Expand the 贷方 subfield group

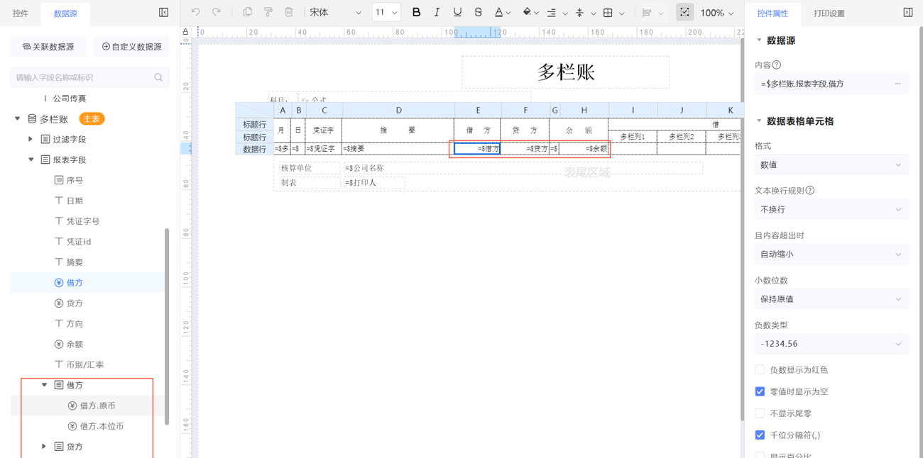pyautogui.click(x=44, y=447)
